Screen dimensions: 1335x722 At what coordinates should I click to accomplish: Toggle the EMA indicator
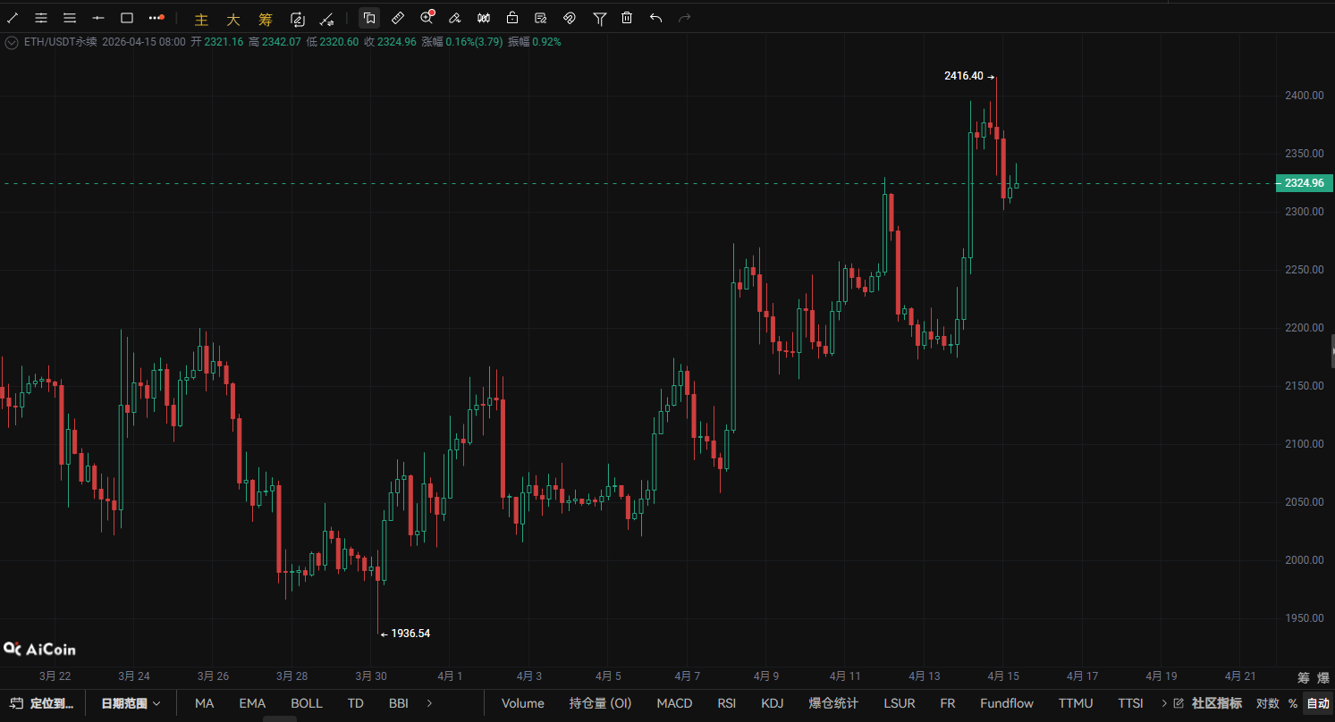tap(252, 703)
